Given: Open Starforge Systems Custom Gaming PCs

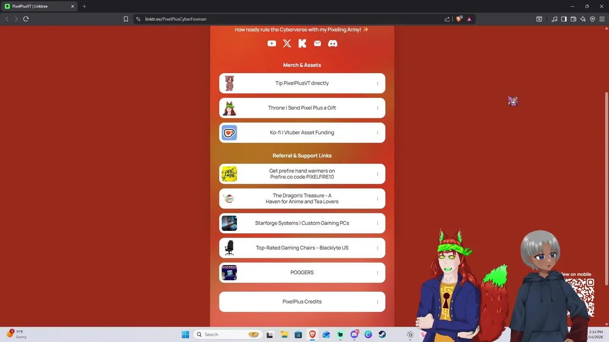Looking at the screenshot, I should [x=302, y=223].
